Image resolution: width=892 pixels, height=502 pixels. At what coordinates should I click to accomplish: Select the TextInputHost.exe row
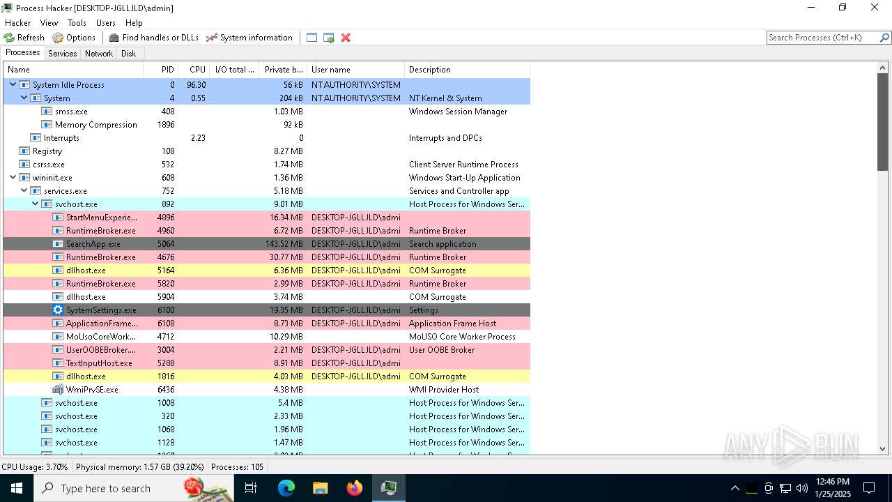267,363
